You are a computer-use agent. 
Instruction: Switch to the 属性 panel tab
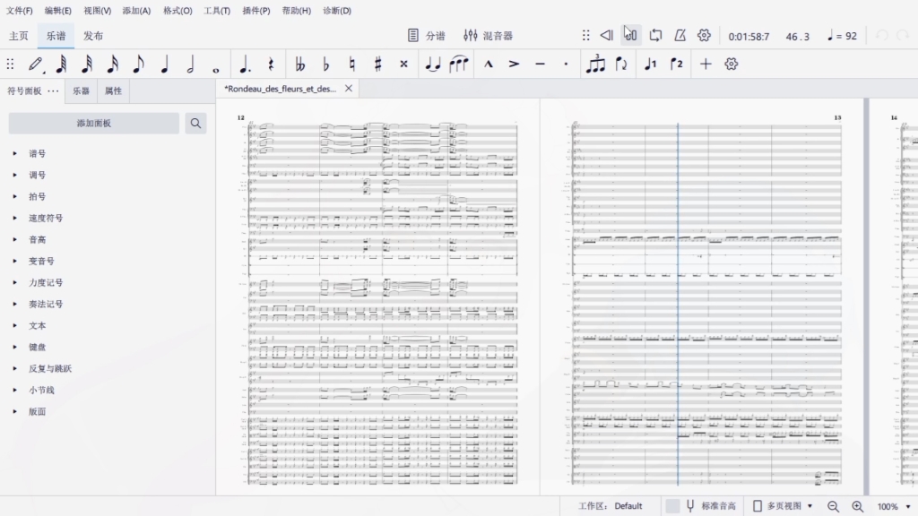[113, 90]
